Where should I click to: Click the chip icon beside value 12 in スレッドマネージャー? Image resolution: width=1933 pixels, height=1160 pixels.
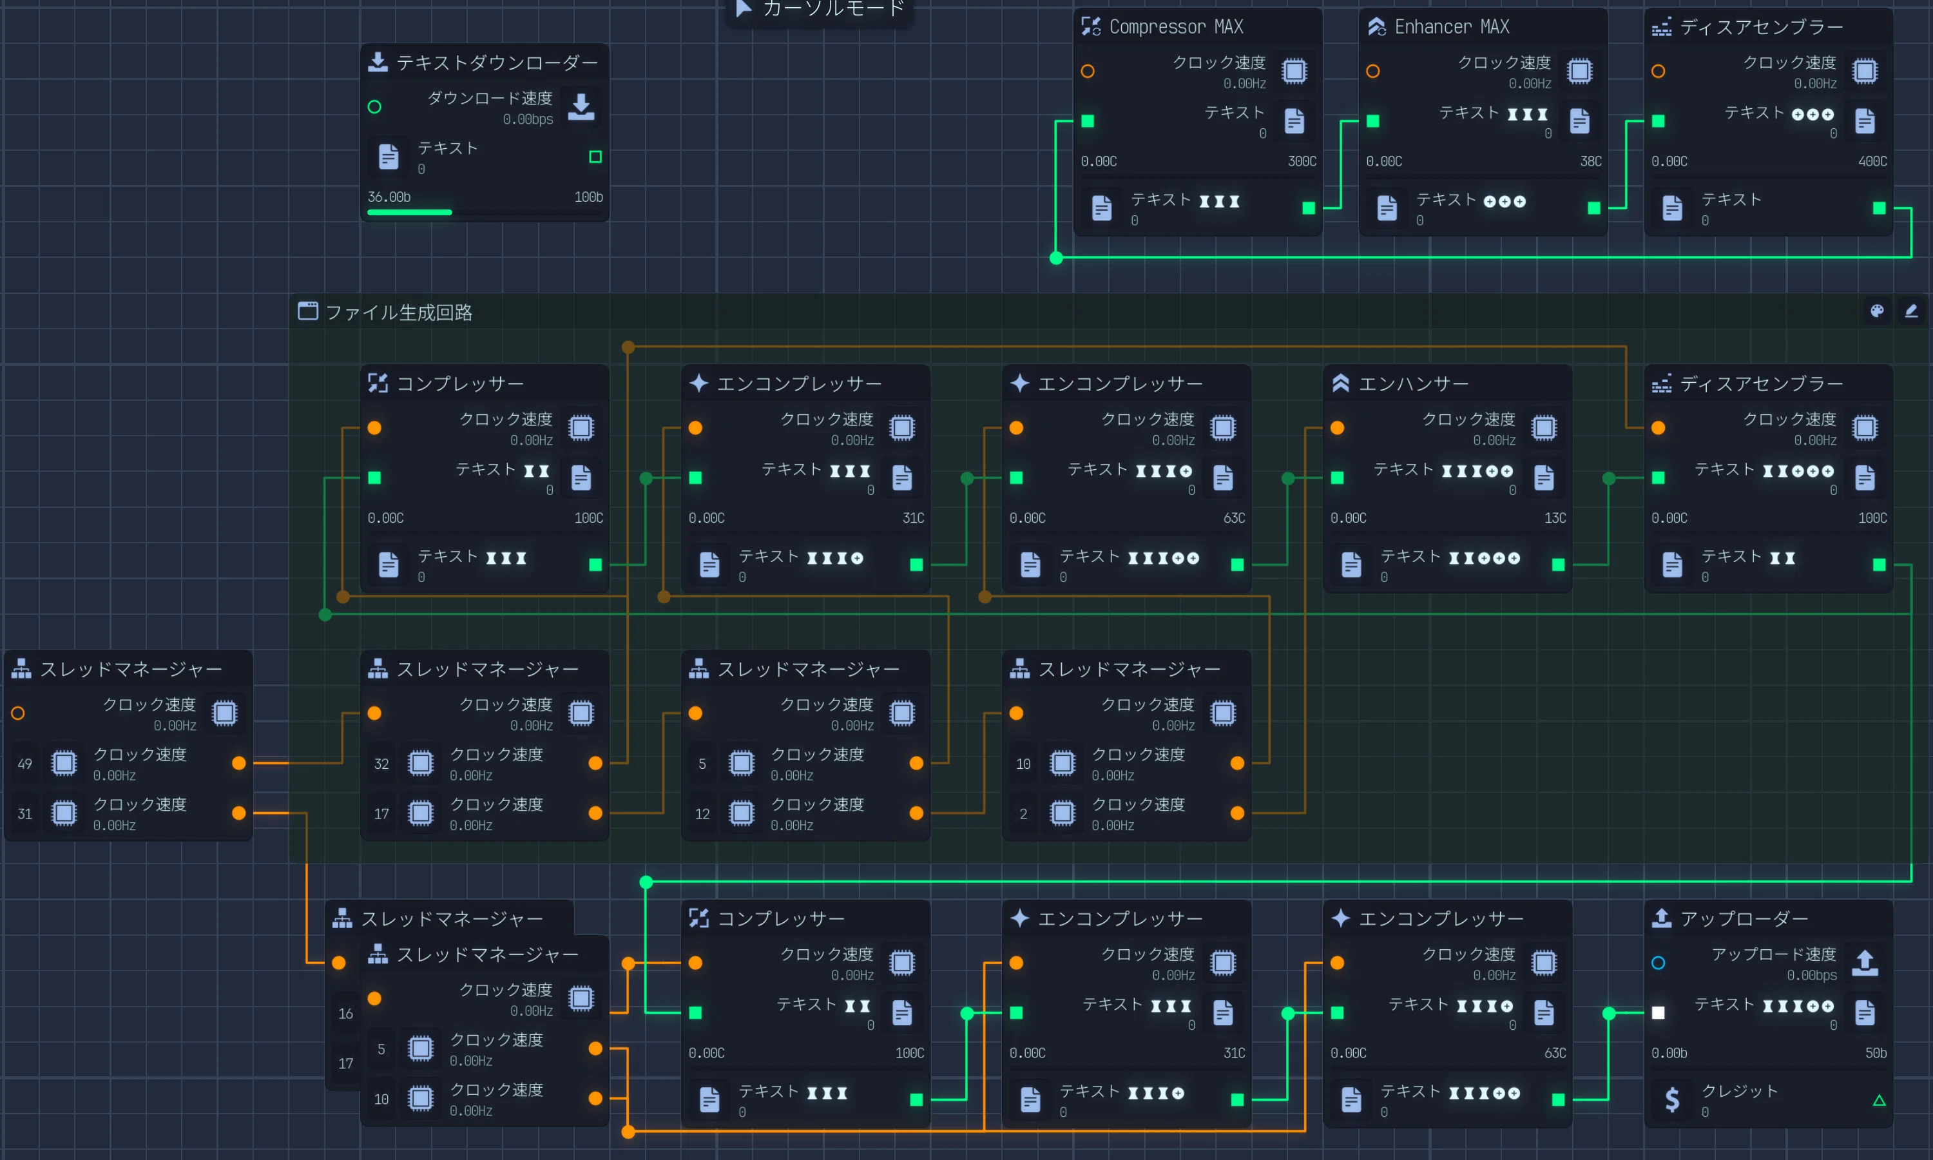[742, 813]
